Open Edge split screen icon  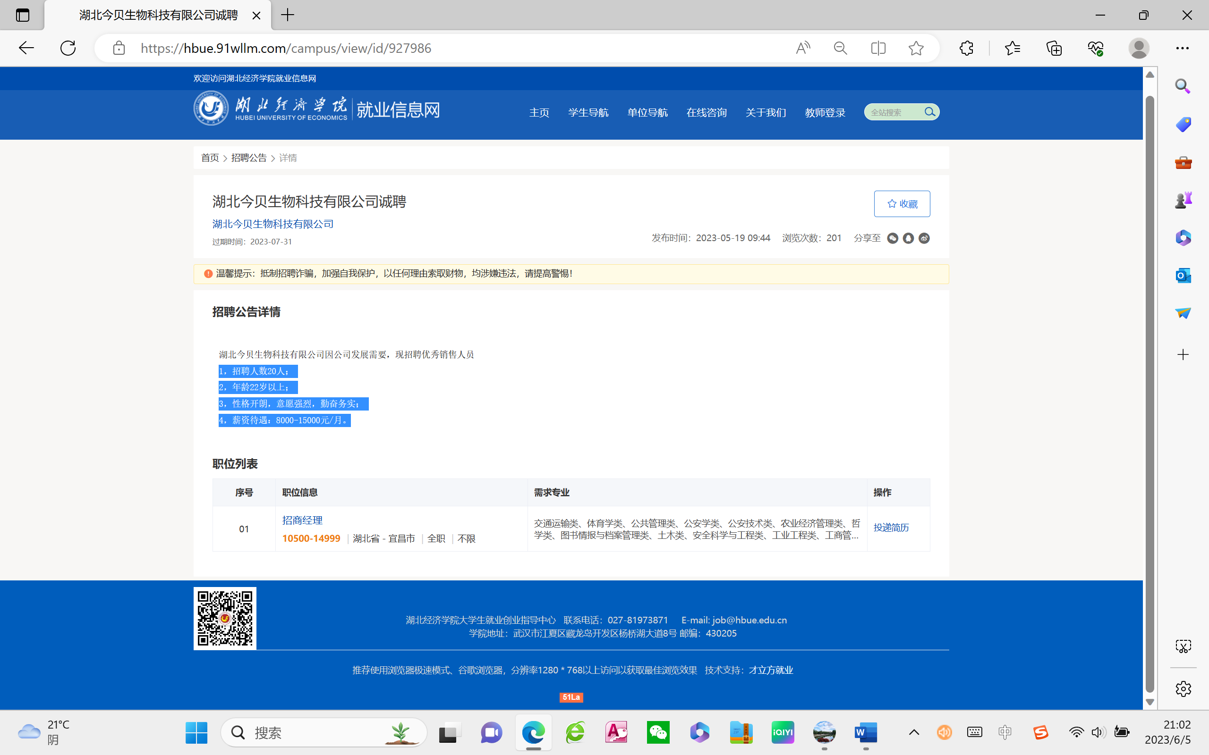click(x=878, y=48)
